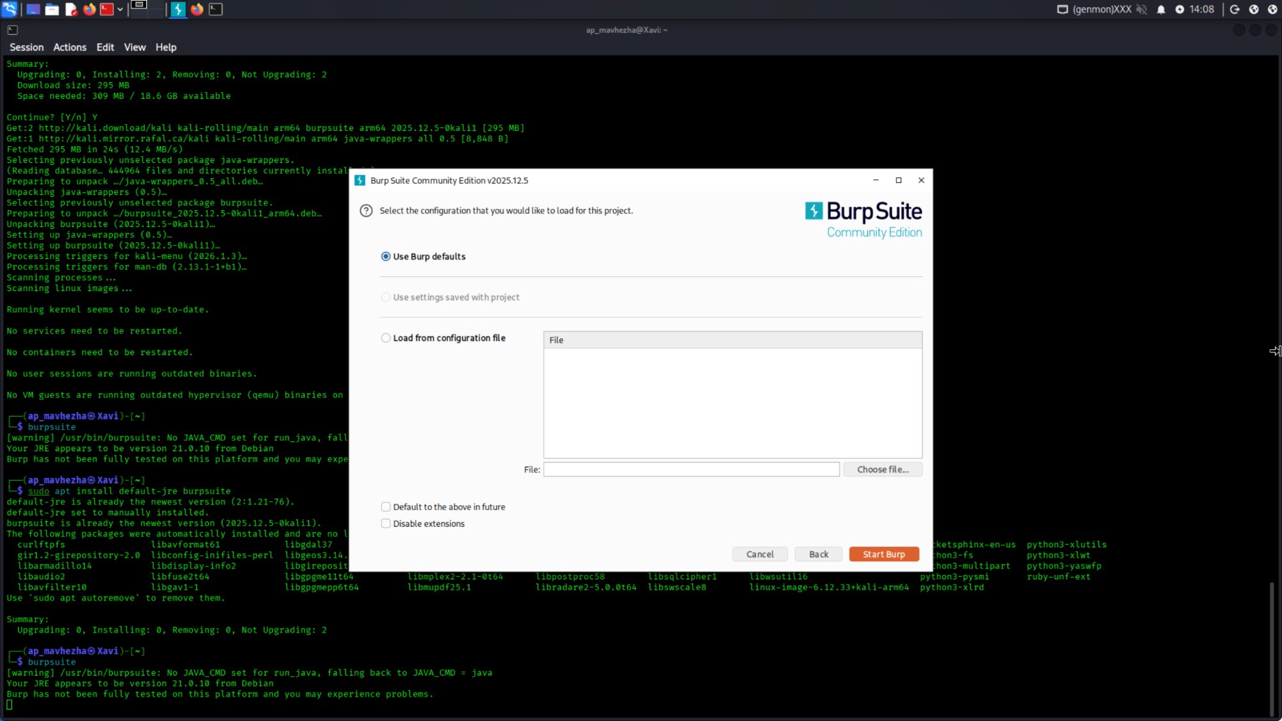The width and height of the screenshot is (1282, 721).
Task: Click the Choose file... button
Action: point(883,470)
